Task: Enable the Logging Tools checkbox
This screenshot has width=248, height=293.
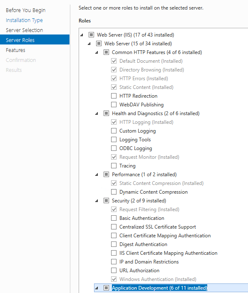Action: (114, 140)
